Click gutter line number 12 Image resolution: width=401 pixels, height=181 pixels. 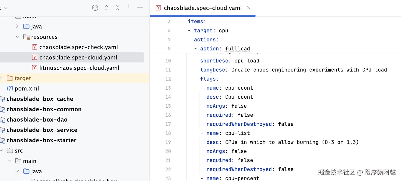[168, 79]
